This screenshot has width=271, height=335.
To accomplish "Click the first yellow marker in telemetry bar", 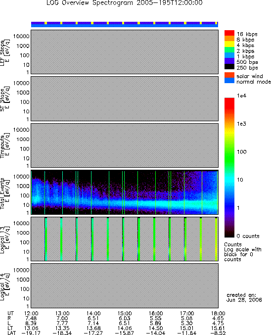I will click(45, 23).
